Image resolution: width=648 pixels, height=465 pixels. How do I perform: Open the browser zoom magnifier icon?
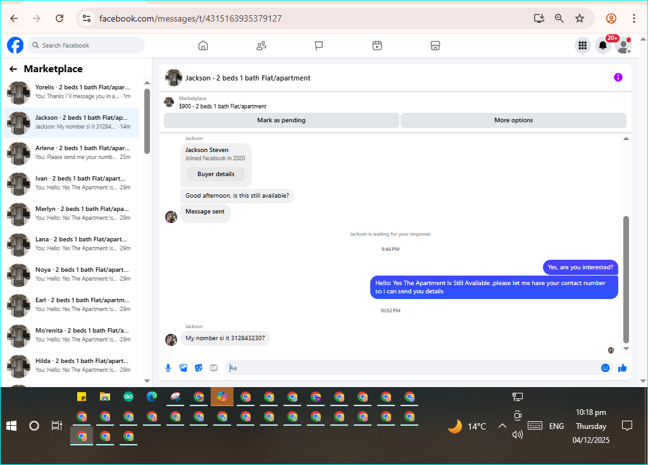click(x=559, y=18)
